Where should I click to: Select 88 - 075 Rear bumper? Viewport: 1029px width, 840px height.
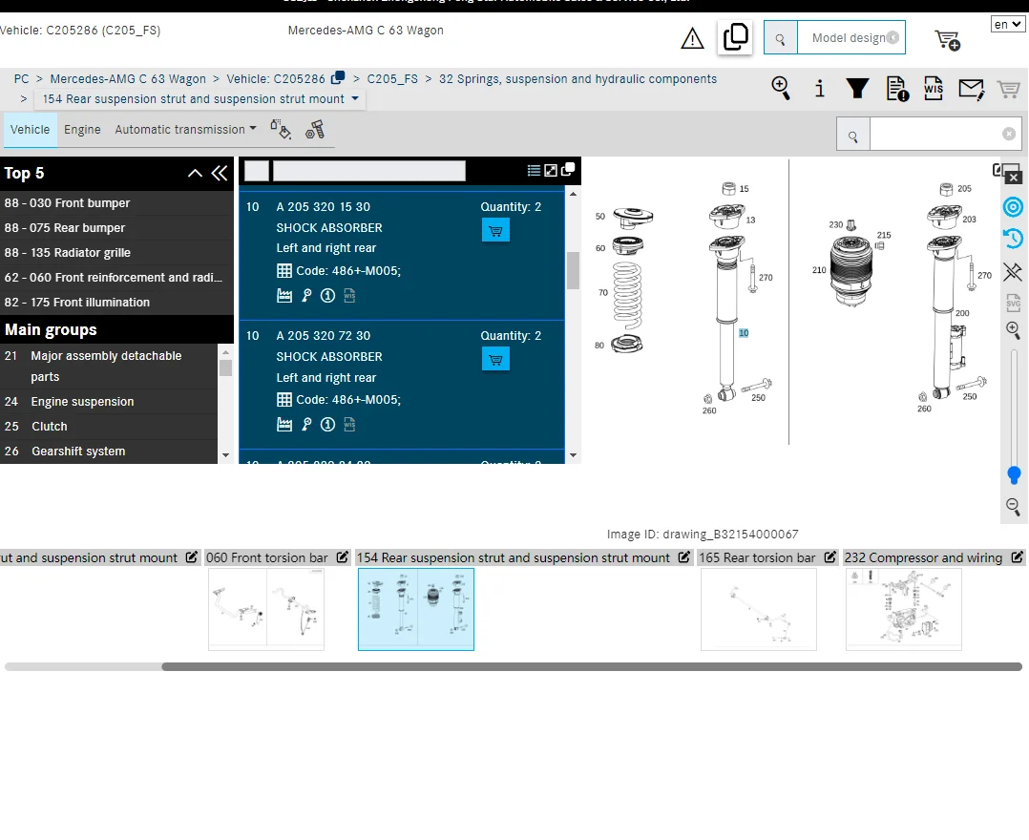(x=116, y=228)
